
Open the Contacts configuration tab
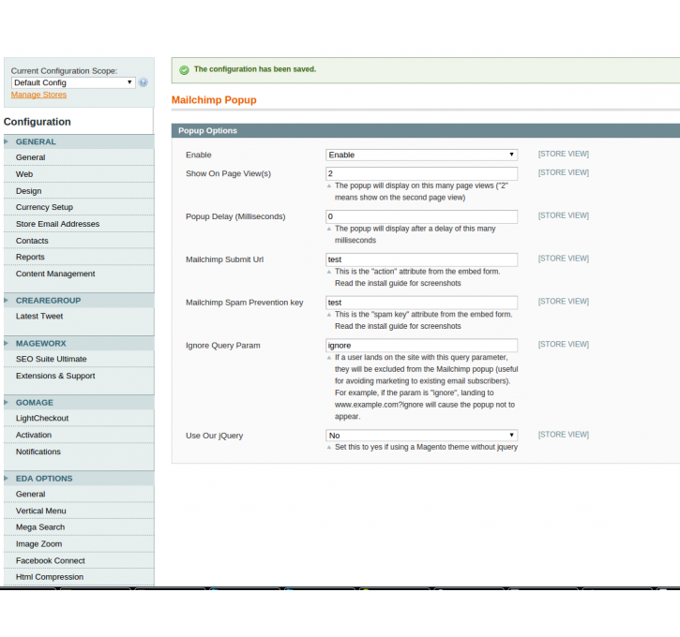coord(79,241)
